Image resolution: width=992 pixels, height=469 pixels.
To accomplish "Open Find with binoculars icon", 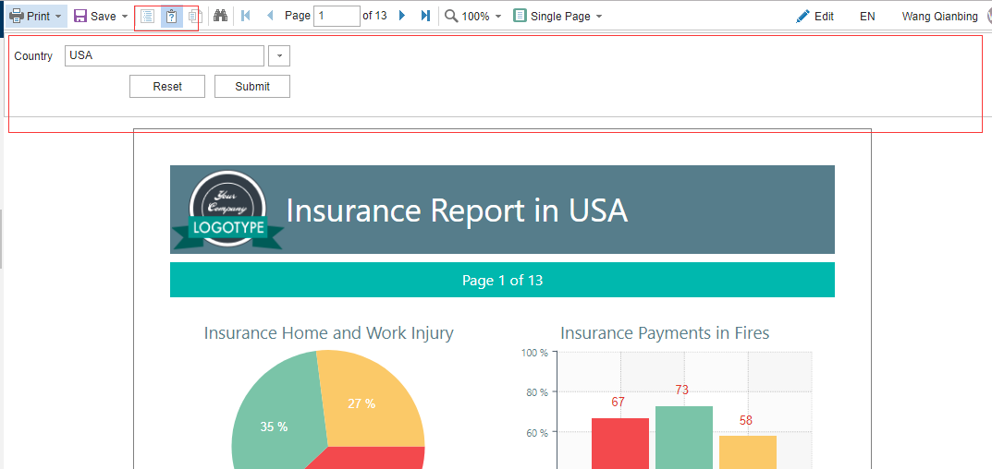I will tap(220, 16).
